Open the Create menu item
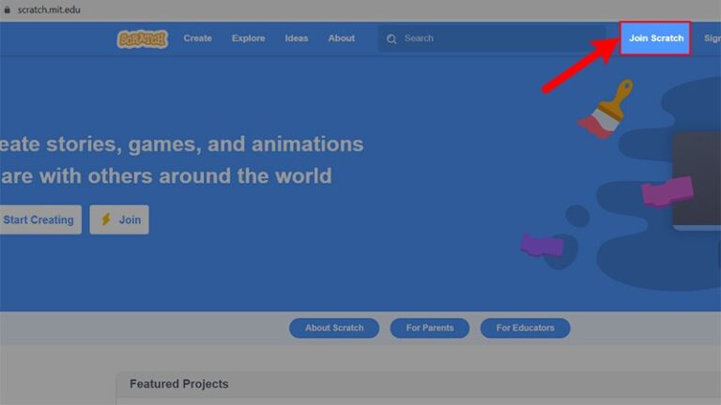 tap(197, 38)
